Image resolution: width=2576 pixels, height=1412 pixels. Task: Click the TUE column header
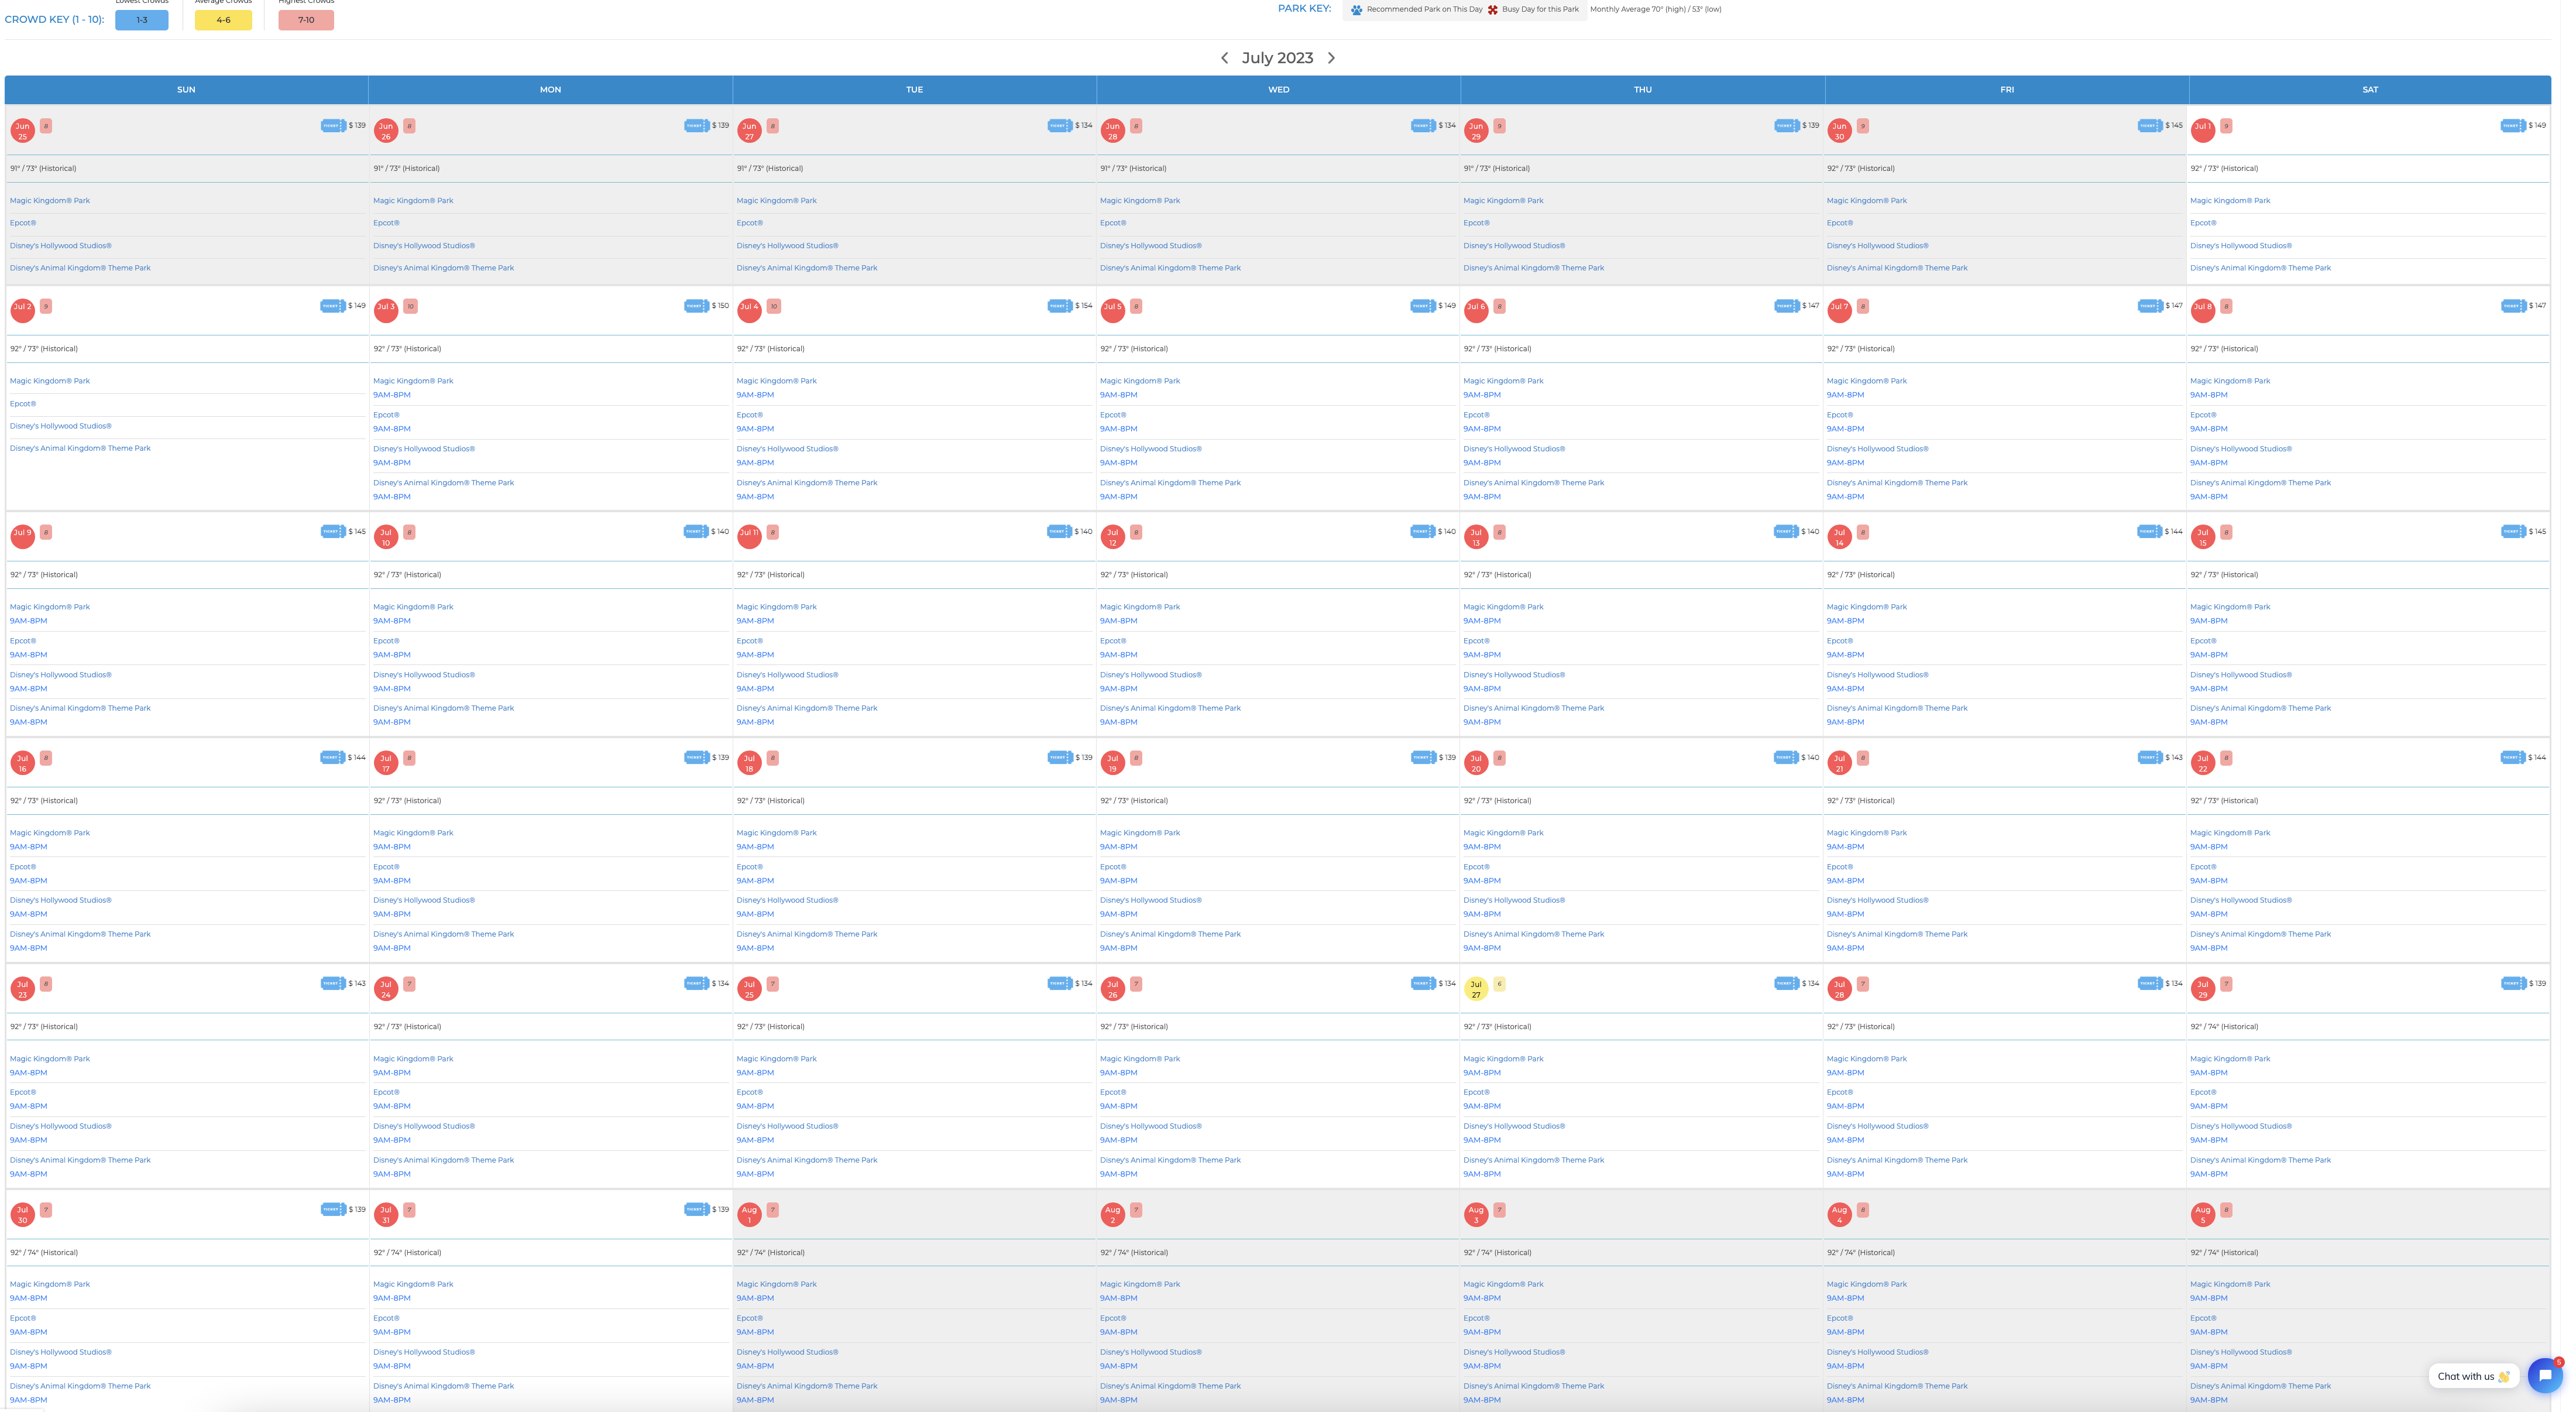pos(914,90)
